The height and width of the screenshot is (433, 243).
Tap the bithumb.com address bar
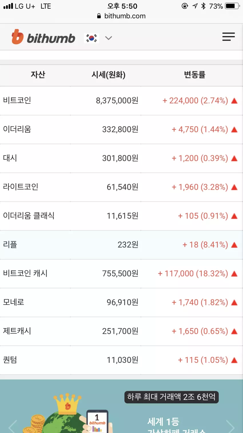[121, 16]
